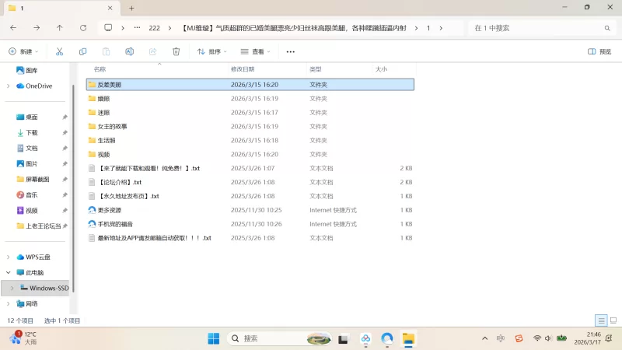The image size is (622, 350).
Task: Open the 排序 sort dropdown
Action: [x=212, y=51]
